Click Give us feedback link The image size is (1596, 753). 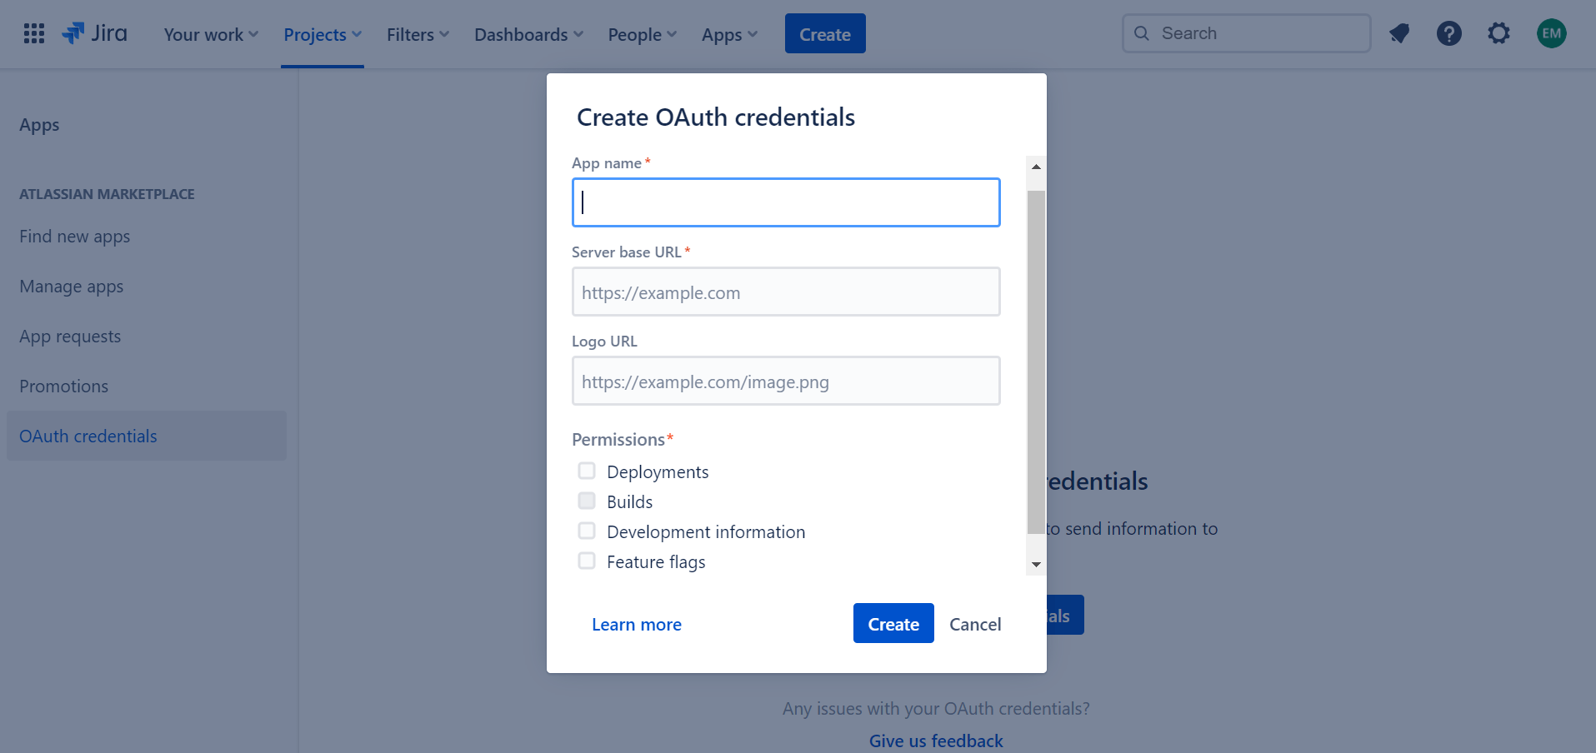pos(936,741)
